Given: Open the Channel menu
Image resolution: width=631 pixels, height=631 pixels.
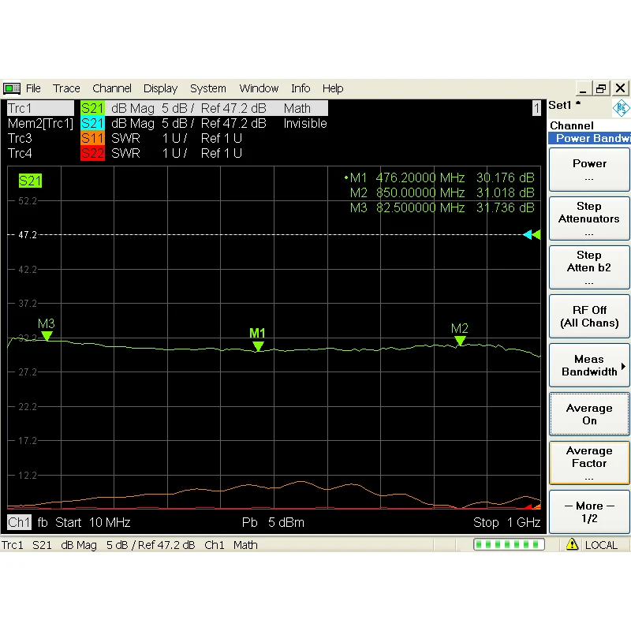Looking at the screenshot, I should [x=112, y=88].
